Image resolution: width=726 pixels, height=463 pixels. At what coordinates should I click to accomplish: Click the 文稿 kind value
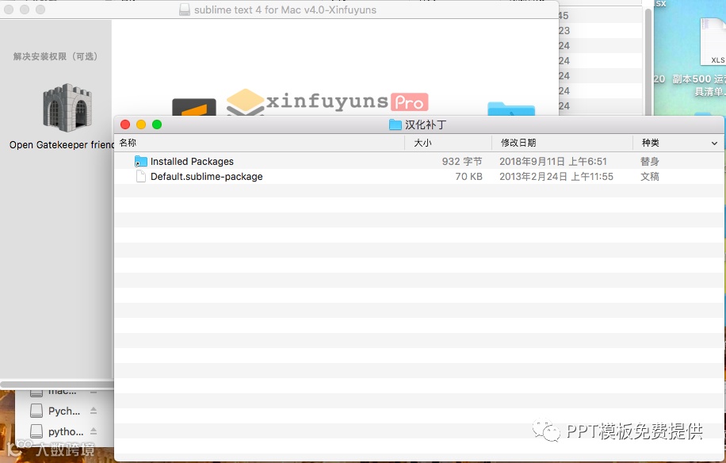[650, 177]
